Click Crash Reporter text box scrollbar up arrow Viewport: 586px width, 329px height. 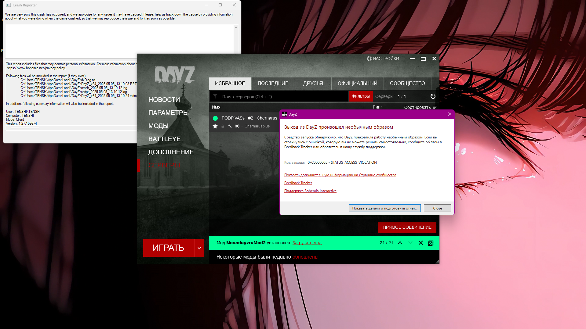click(236, 27)
